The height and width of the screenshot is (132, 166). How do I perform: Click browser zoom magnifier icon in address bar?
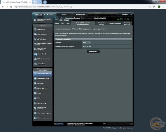click(x=150, y=7)
